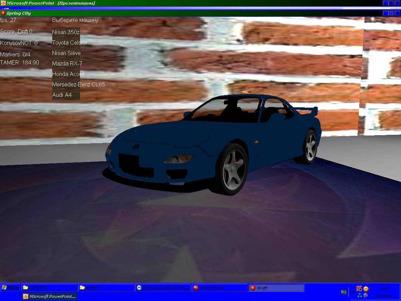The width and height of the screenshot is (401, 301).
Task: Click the red ball icon beside Spring City
Action: click(3, 13)
